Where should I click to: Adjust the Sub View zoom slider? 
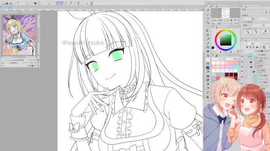[13, 60]
